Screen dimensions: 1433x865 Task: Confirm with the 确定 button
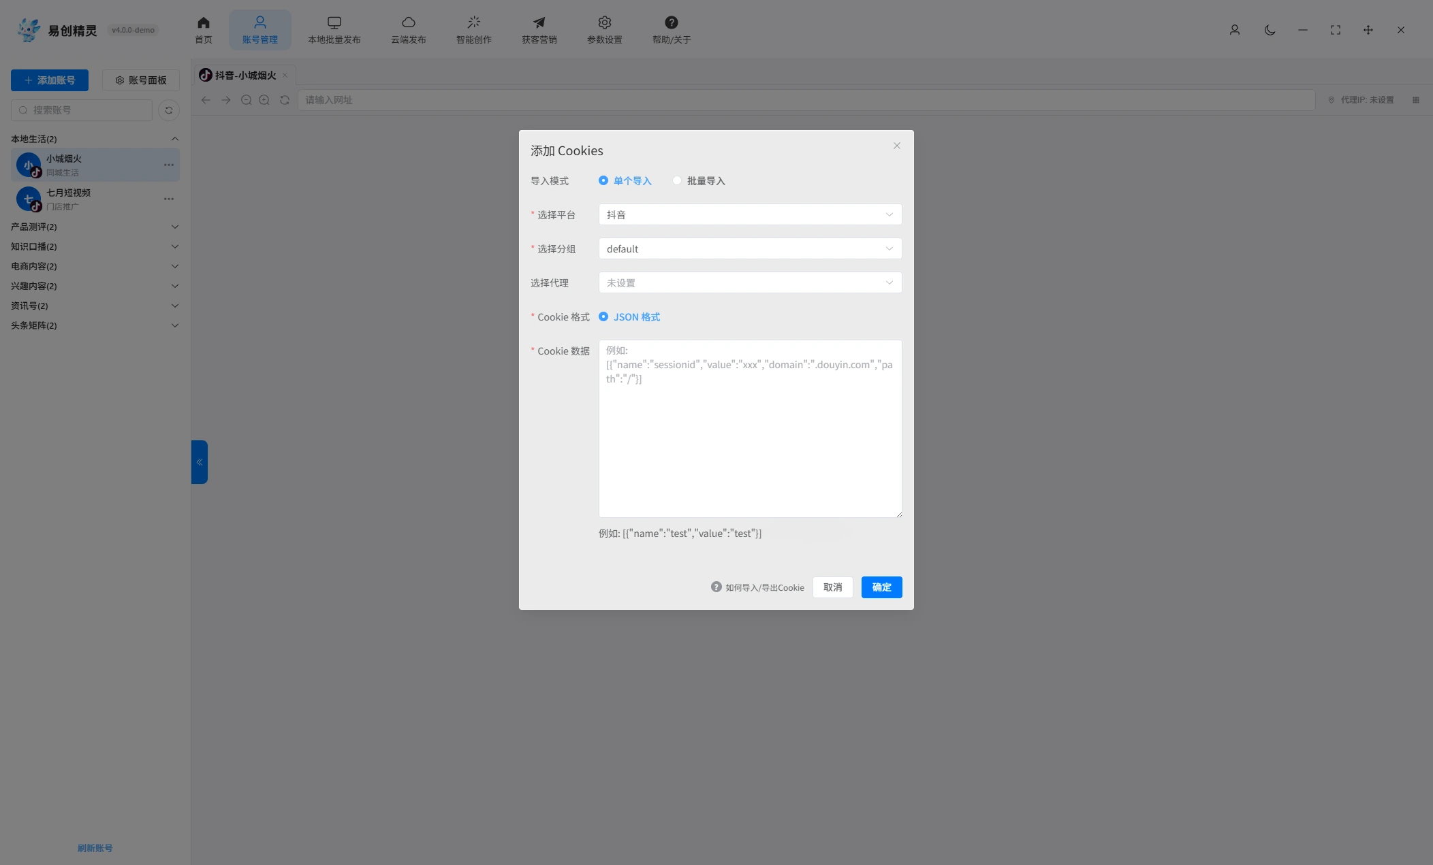(881, 587)
